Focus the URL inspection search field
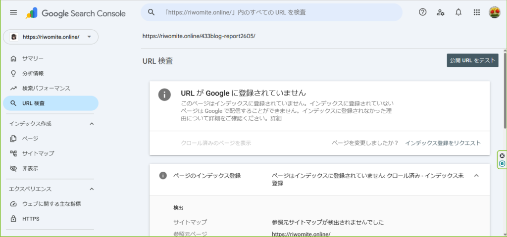The height and width of the screenshot is (237, 507). tap(272, 12)
